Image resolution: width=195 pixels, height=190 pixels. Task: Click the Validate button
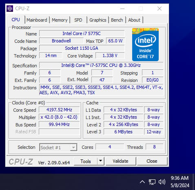point(121,161)
